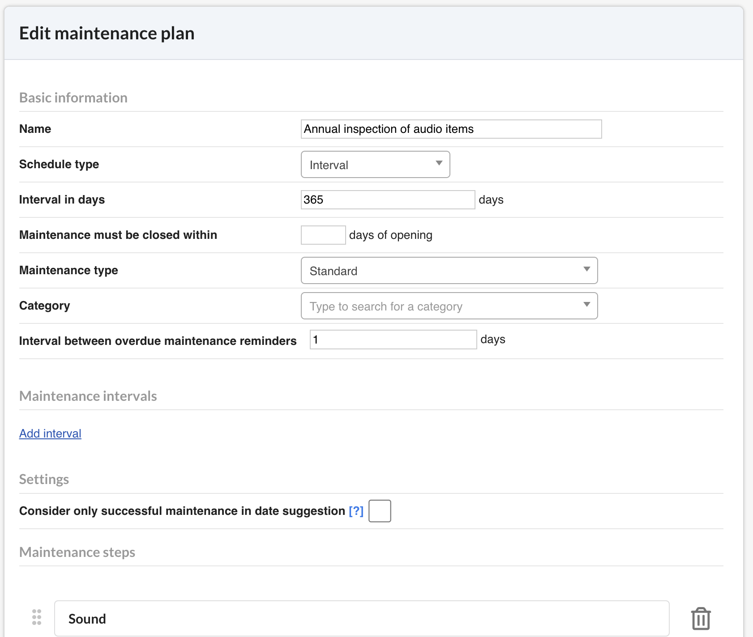Screen dimensions: 753x637
Task: Enable considering only successful maintenance checkbox
Action: pos(380,511)
